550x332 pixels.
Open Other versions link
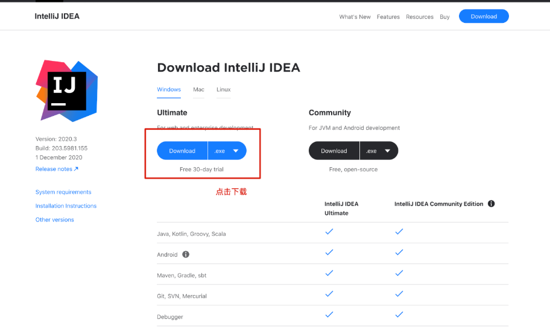pyautogui.click(x=54, y=220)
